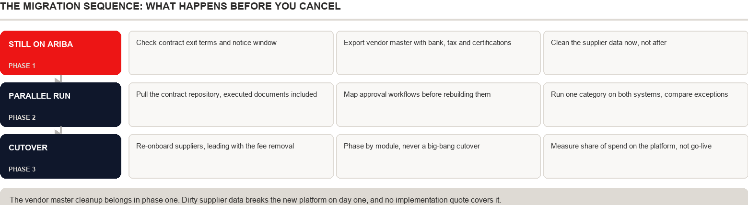Click the PHASE 1 label
The image size is (748, 205).
22,66
